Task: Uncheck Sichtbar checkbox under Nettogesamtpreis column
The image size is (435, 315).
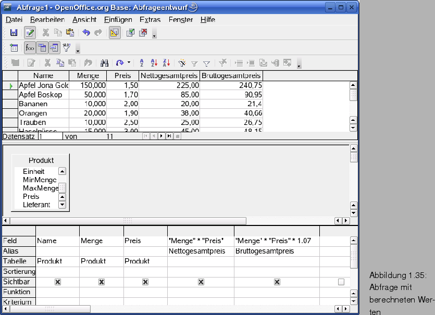Action: click(201, 282)
